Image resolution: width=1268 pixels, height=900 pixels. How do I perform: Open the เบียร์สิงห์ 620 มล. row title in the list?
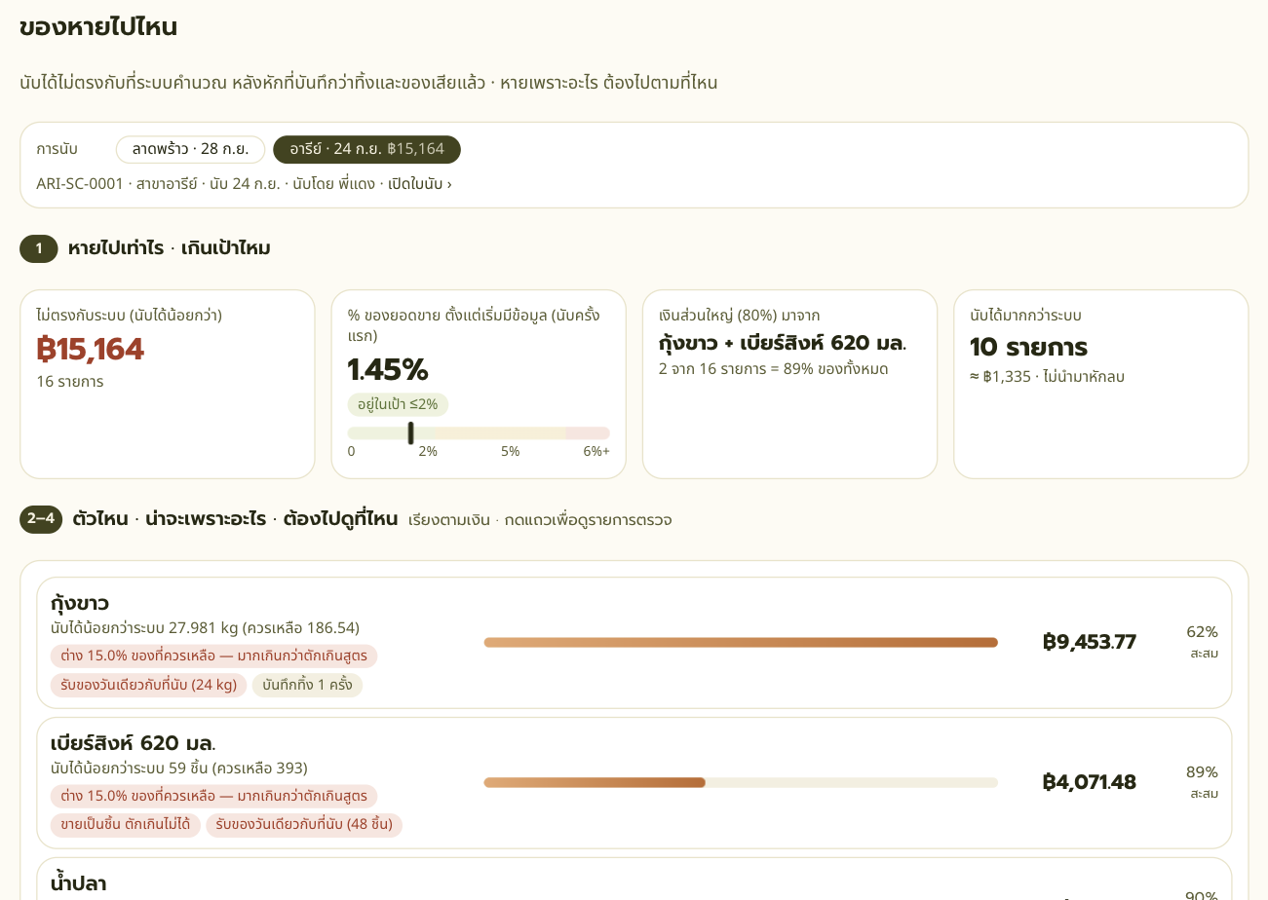tap(134, 743)
